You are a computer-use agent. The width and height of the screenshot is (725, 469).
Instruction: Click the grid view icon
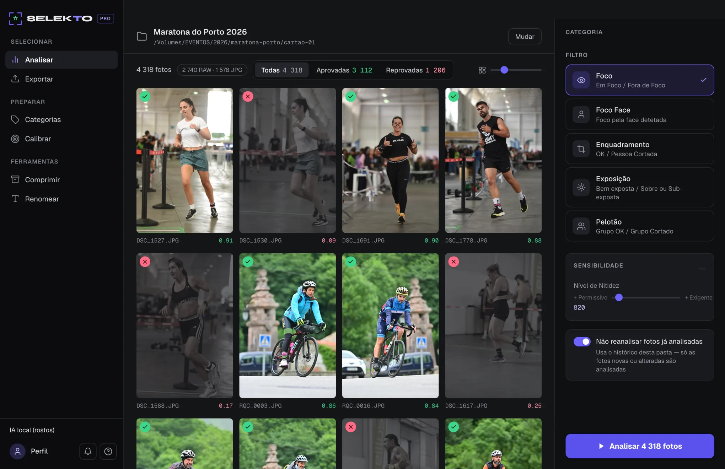(482, 70)
